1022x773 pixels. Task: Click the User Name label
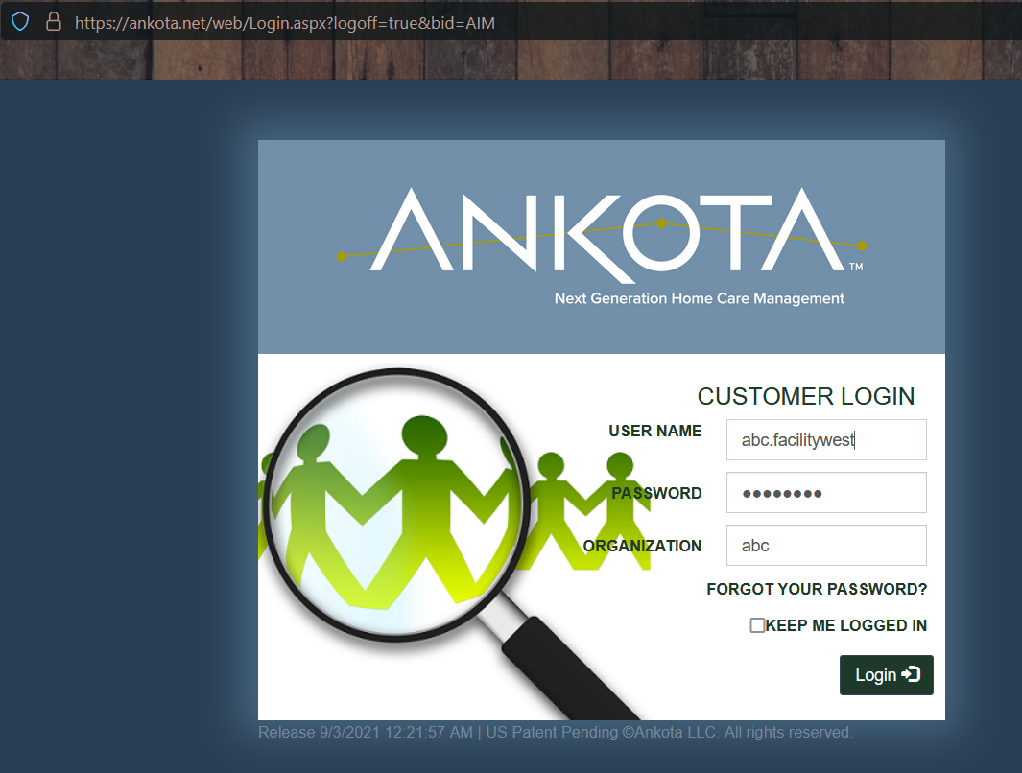point(655,431)
